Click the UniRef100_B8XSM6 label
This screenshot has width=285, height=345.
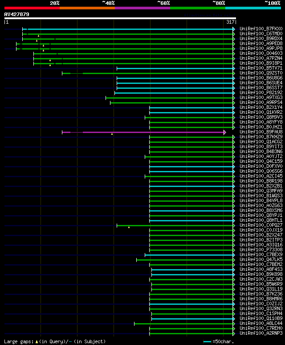click(x=261, y=210)
